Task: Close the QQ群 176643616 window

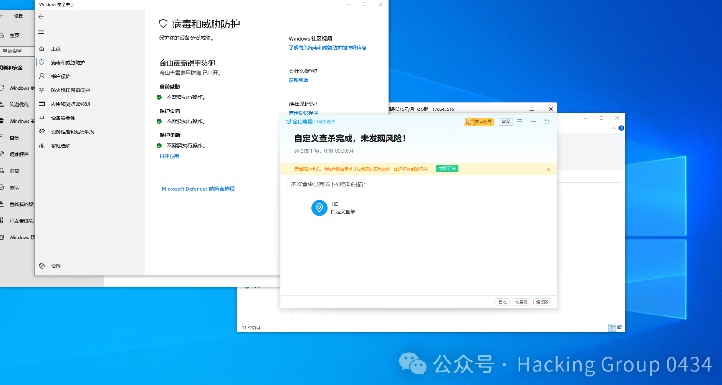Action: point(551,109)
